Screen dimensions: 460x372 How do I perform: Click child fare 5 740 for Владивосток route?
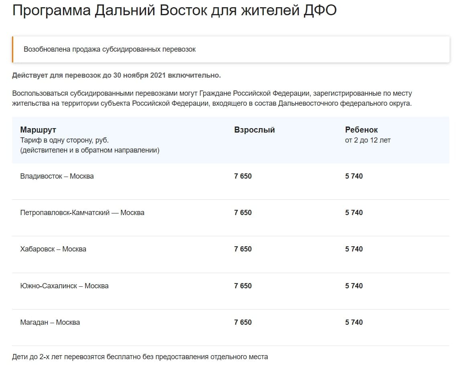pos(354,176)
